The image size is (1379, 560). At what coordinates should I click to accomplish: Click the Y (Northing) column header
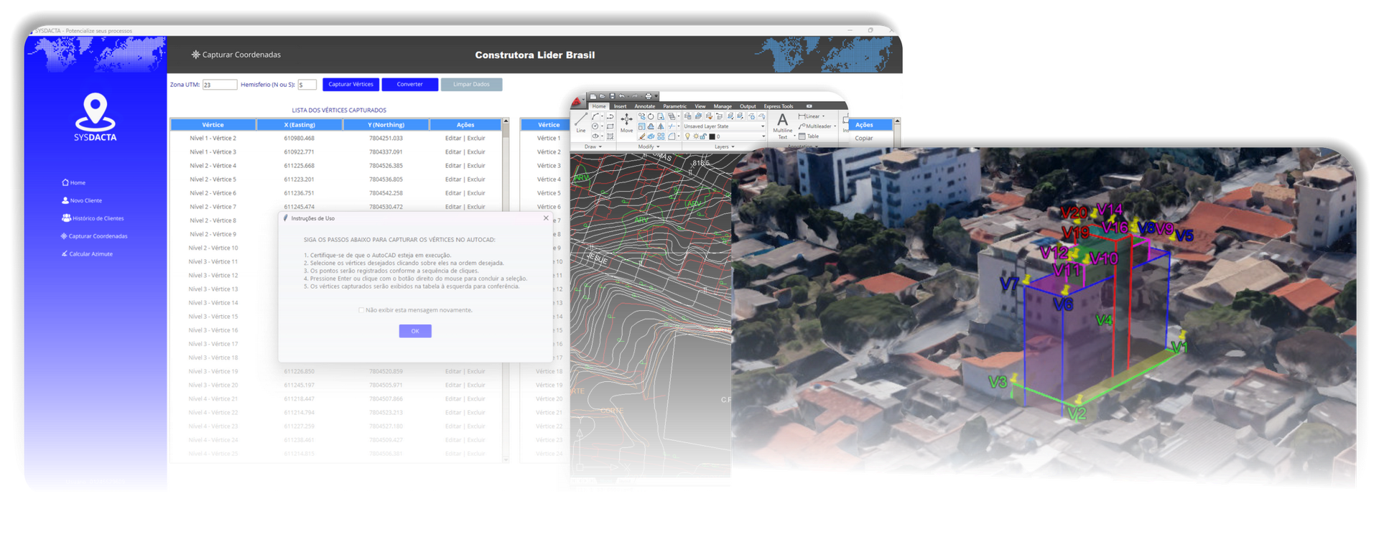[x=386, y=124]
